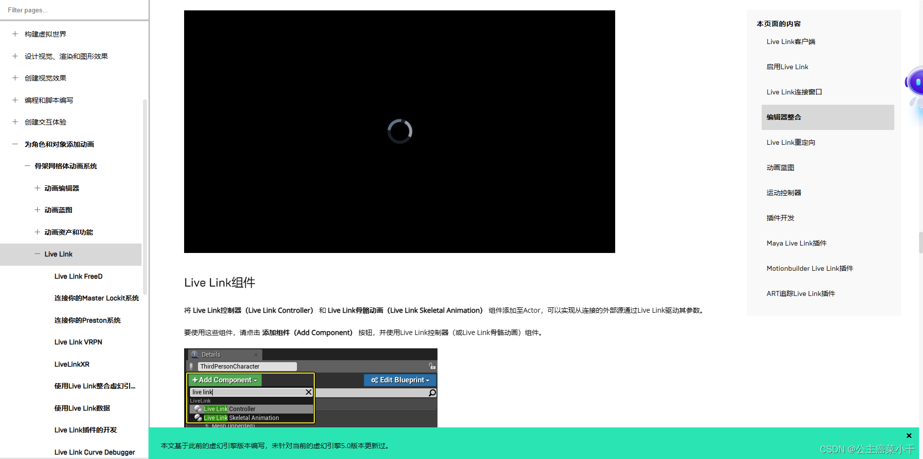923x459 pixels.
Task: Open the LiveLinkXR page
Action: click(x=72, y=364)
